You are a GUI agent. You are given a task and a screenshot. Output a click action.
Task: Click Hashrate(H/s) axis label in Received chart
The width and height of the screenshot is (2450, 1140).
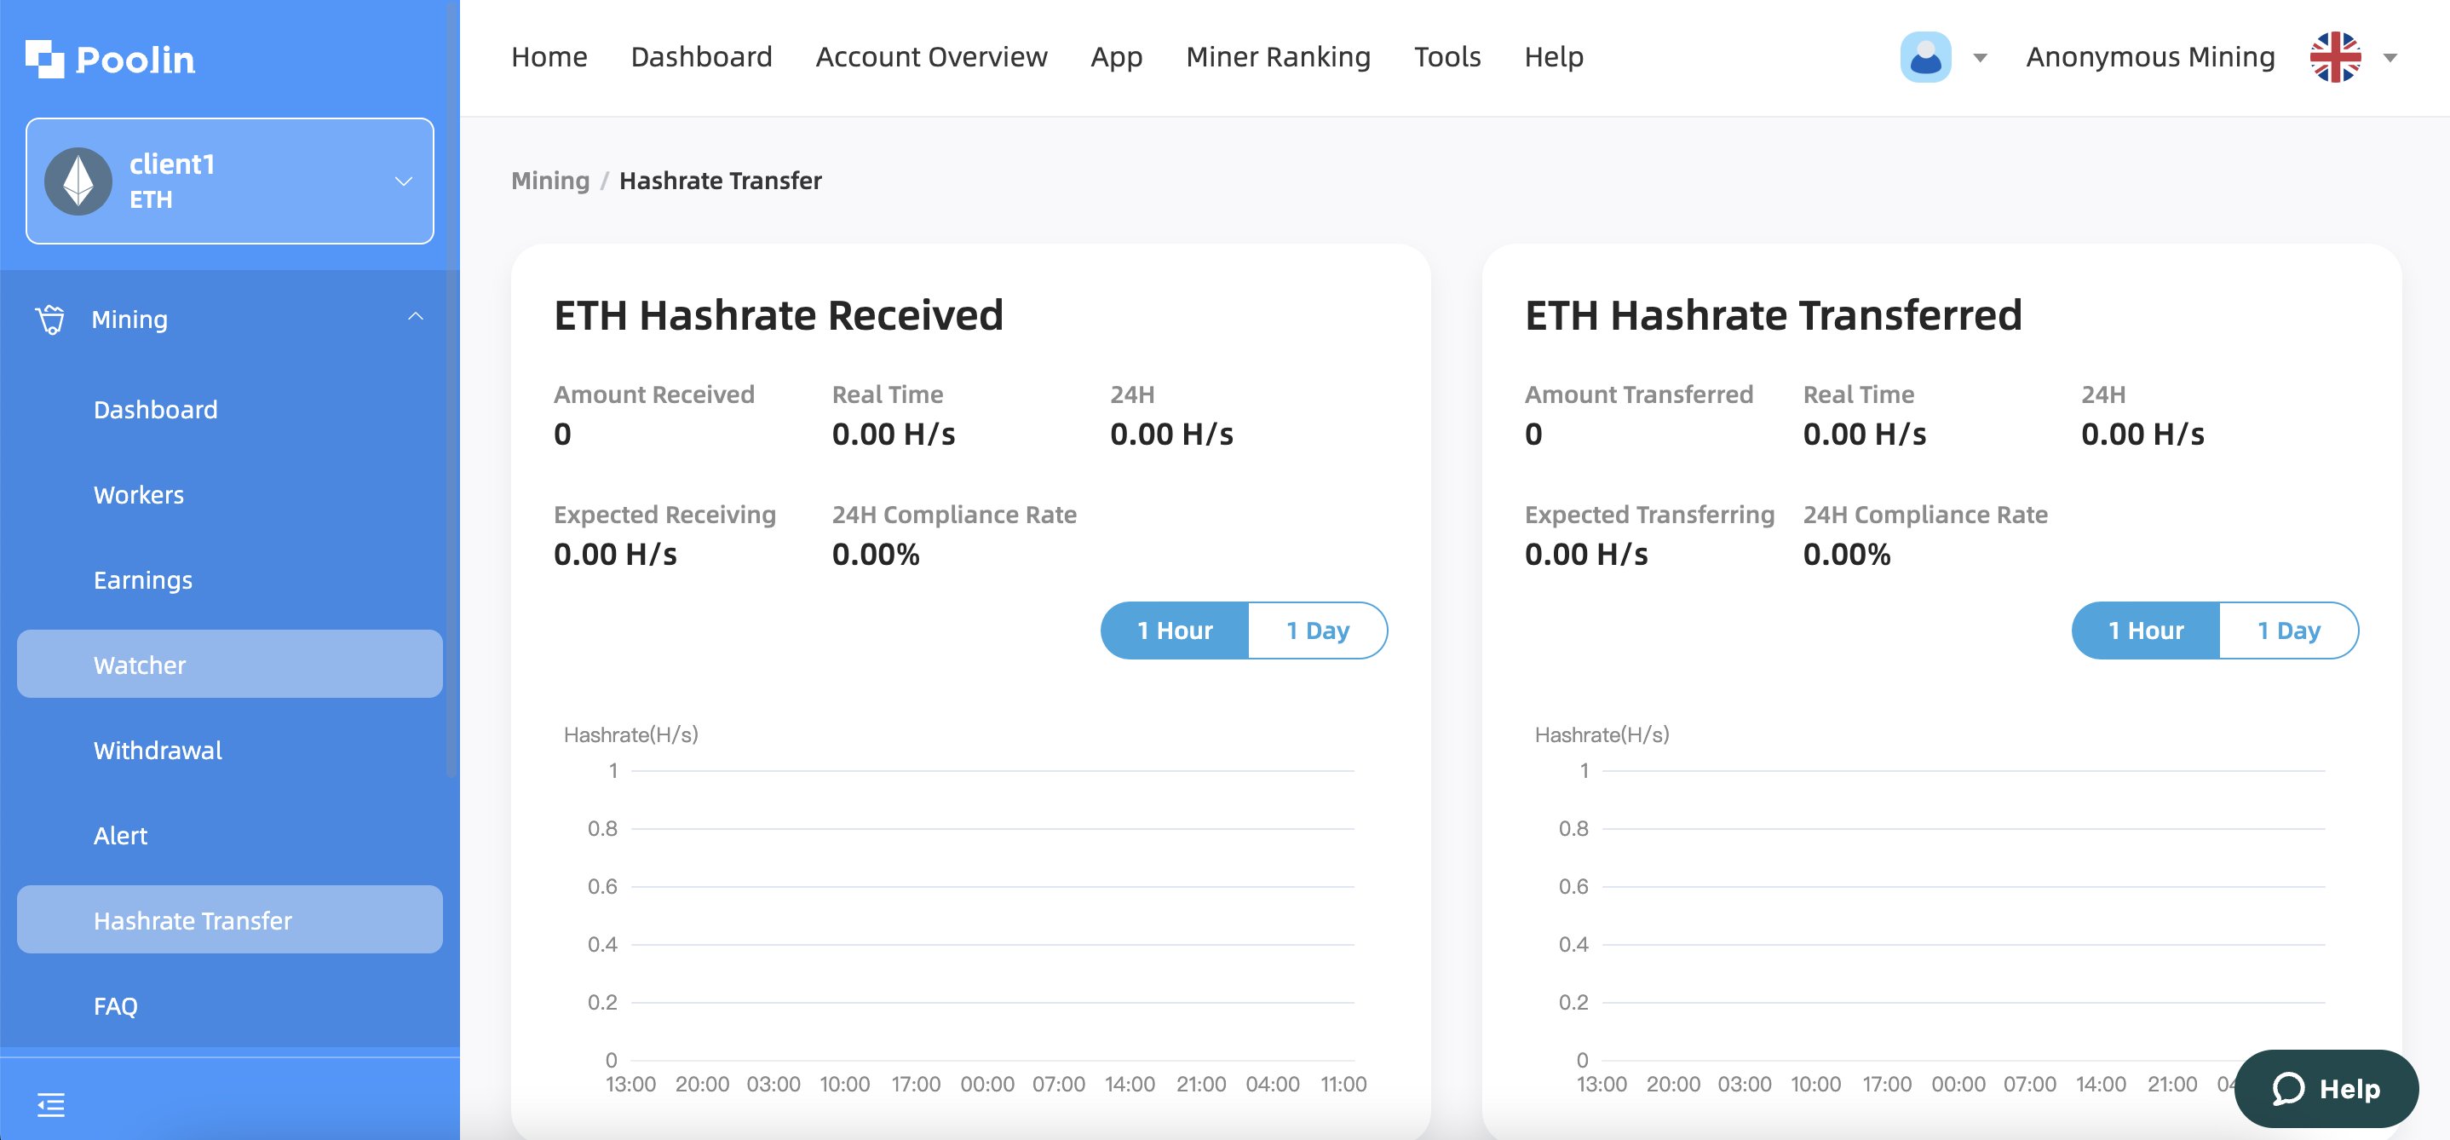[x=630, y=734]
